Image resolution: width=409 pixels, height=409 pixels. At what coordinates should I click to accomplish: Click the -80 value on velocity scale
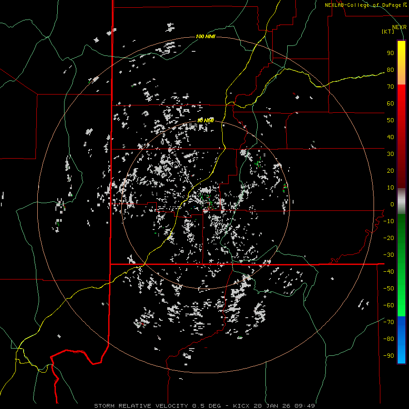[389, 339]
